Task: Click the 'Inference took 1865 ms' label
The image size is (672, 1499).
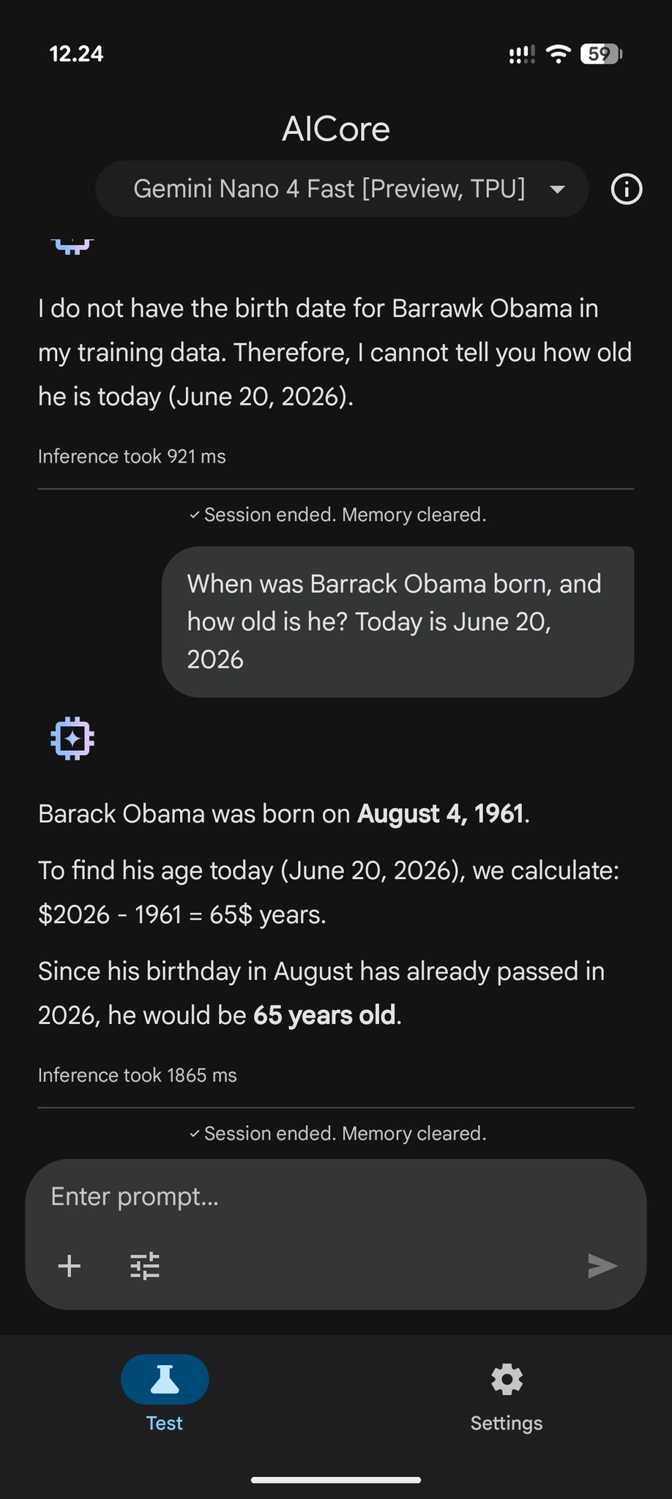Action: pos(138,1075)
